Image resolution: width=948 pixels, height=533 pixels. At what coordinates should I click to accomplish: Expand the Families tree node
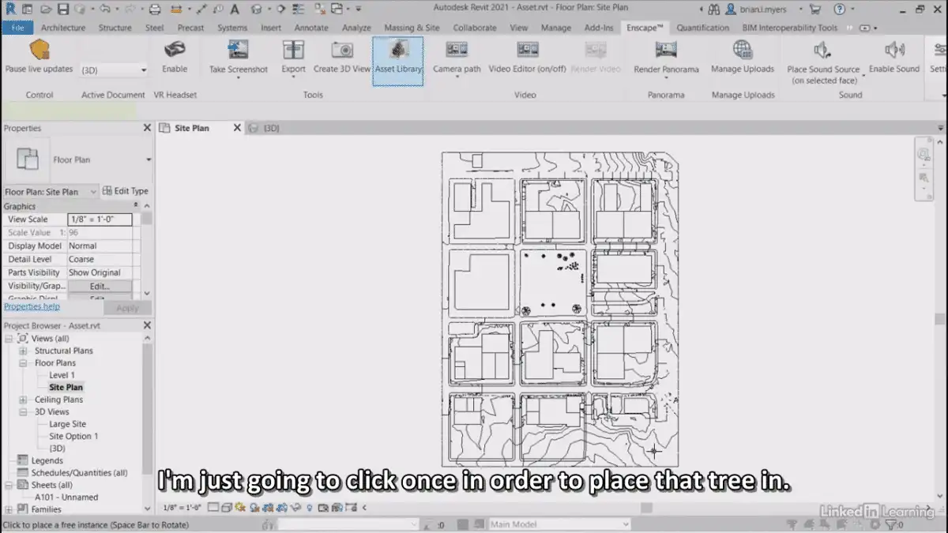pos(9,509)
